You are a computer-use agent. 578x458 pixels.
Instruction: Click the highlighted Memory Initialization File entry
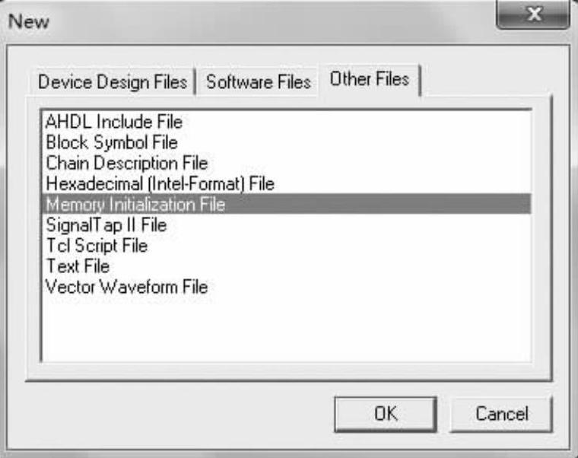135,204
